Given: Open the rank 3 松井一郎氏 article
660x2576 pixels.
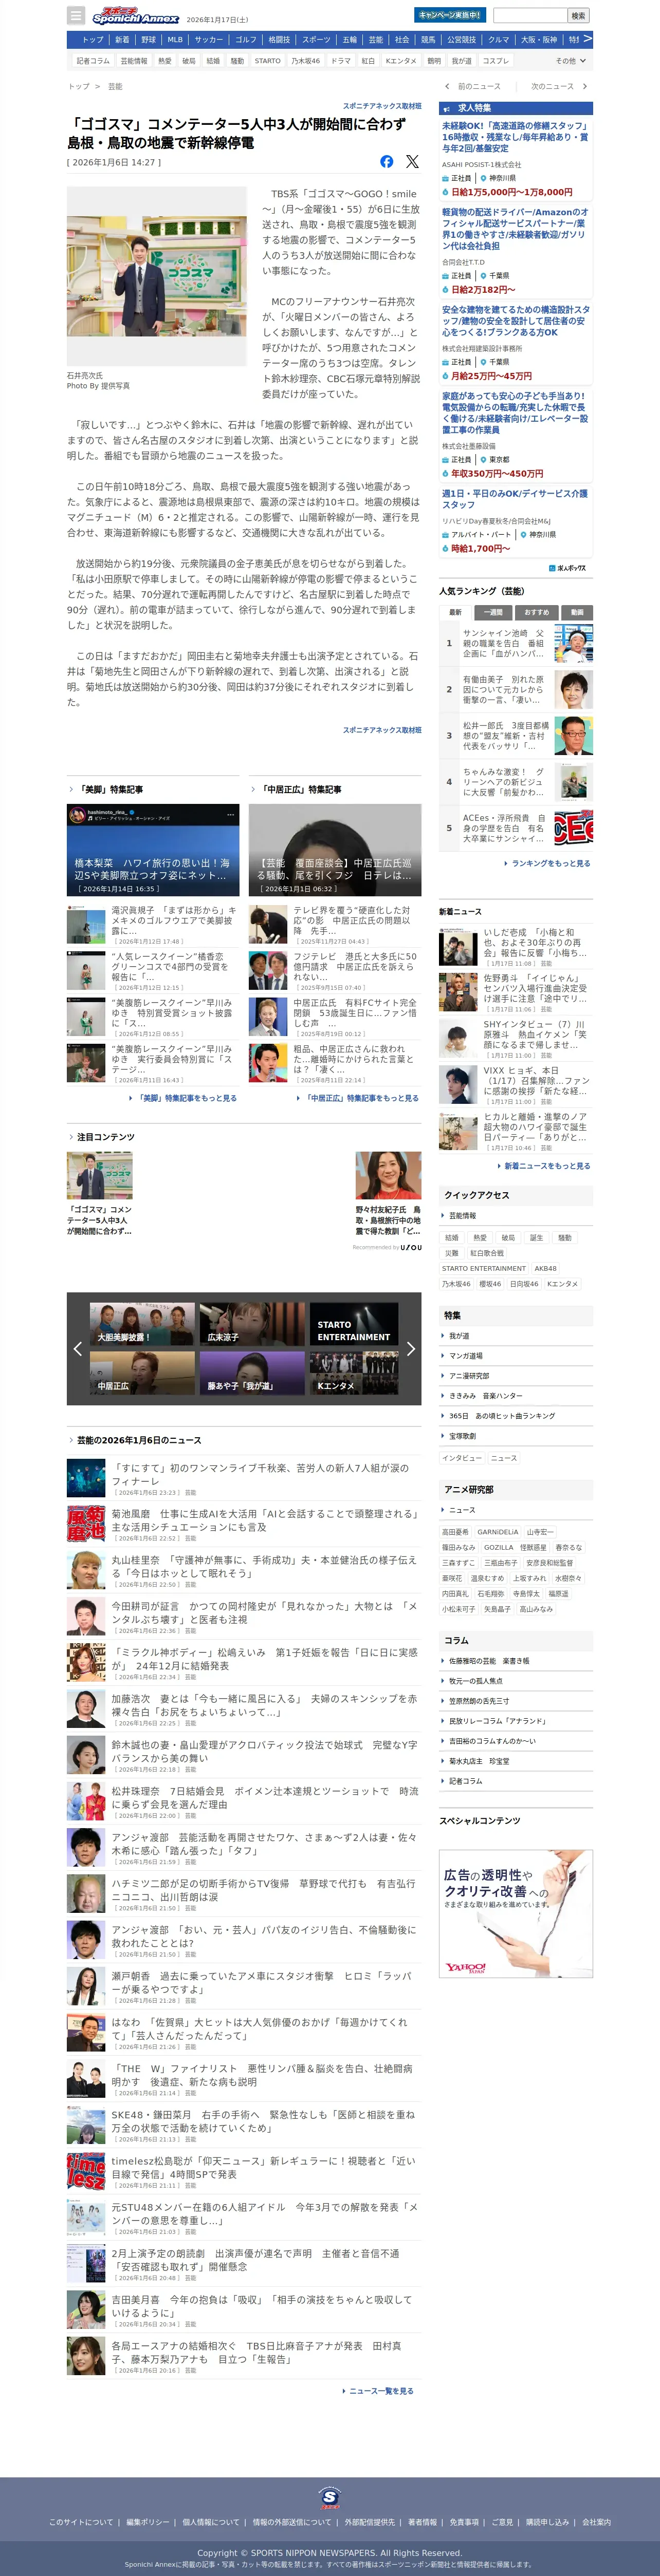Looking at the screenshot, I should [x=516, y=736].
